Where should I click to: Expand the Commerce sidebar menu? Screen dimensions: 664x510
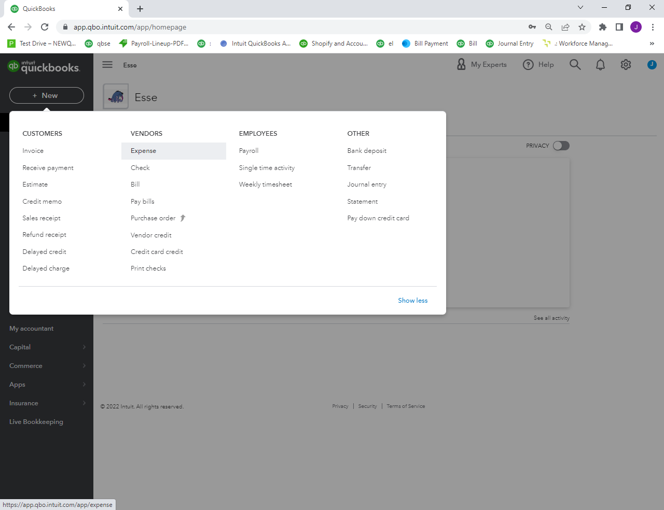(x=47, y=366)
